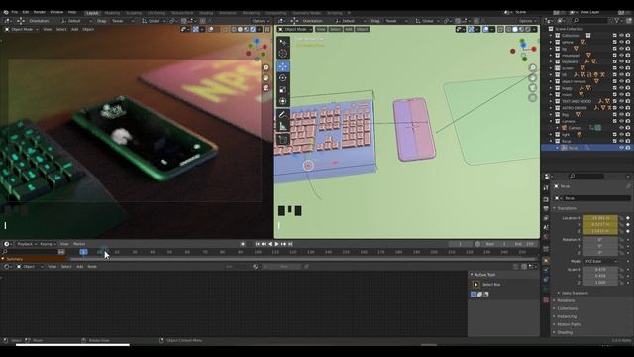Toggle camera view gizmo in right viewport
The height and width of the screenshot is (357, 634).
coord(533,88)
